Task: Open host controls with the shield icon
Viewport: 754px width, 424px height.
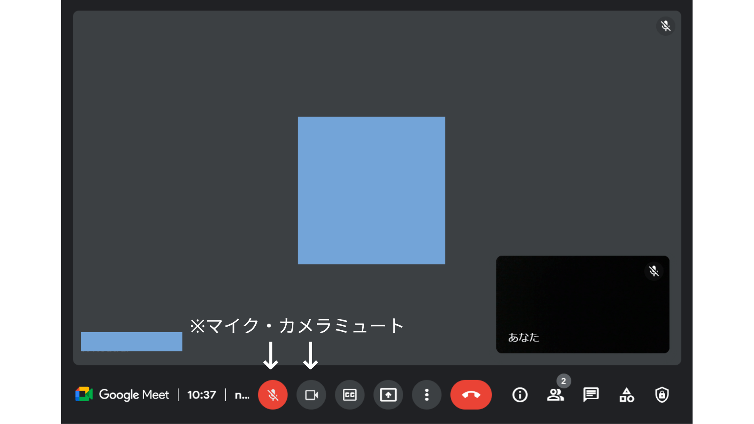Action: [x=663, y=395]
